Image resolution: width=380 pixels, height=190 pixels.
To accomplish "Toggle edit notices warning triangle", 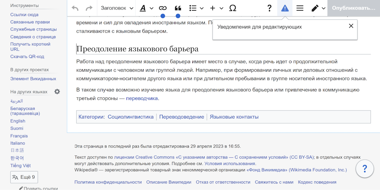I will [285, 8].
